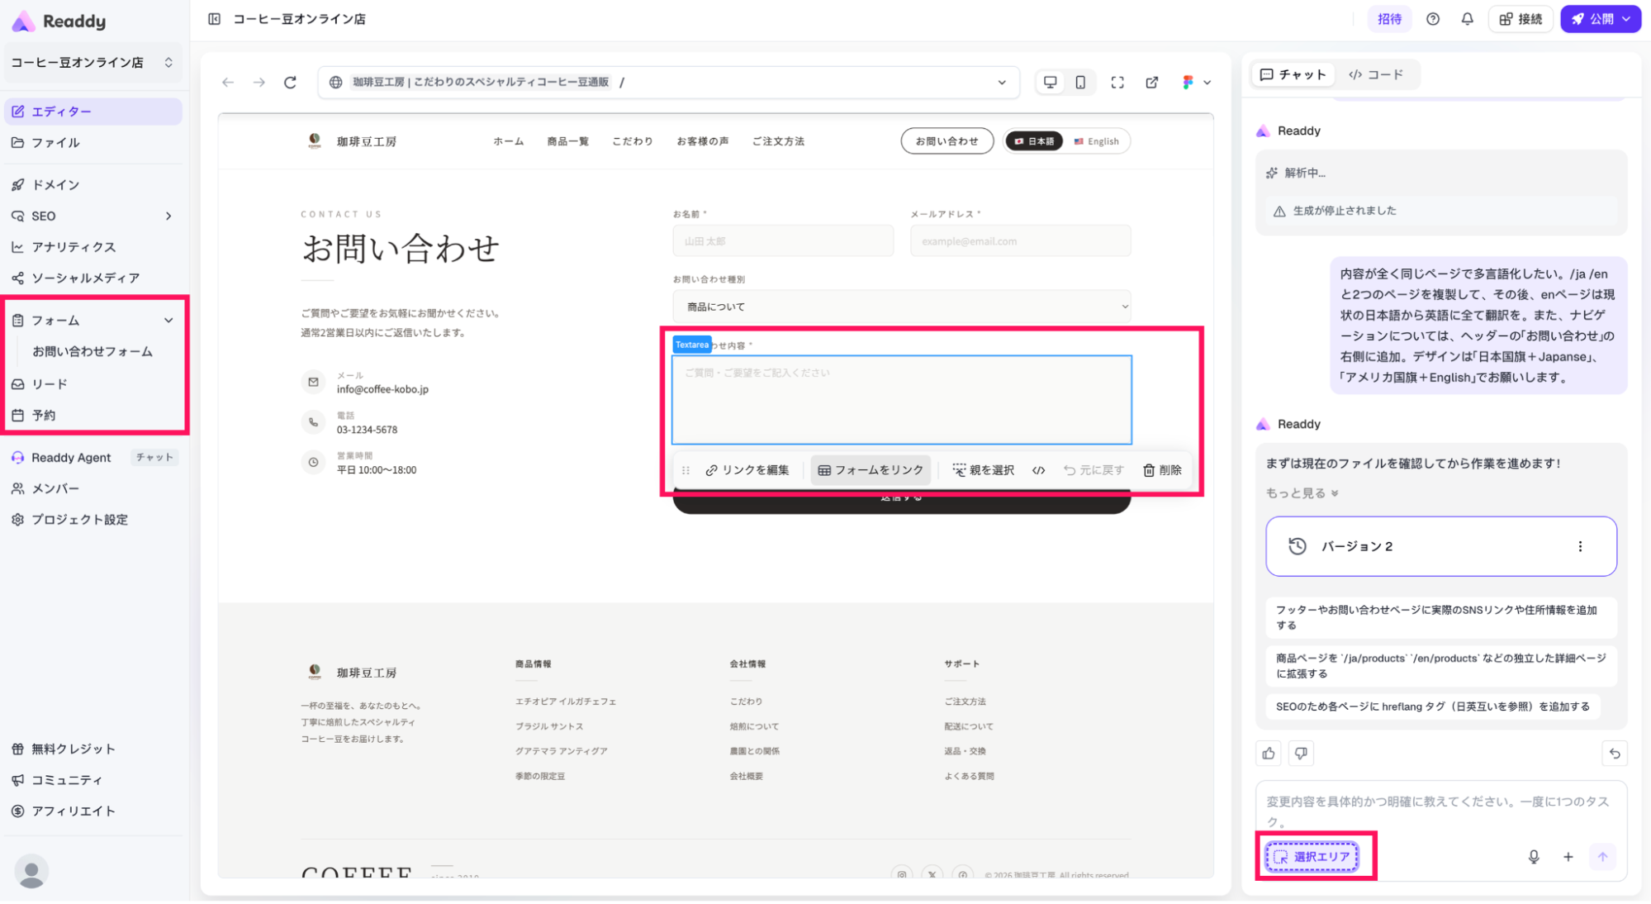Reload the preview page
1651x904 pixels.
(290, 82)
